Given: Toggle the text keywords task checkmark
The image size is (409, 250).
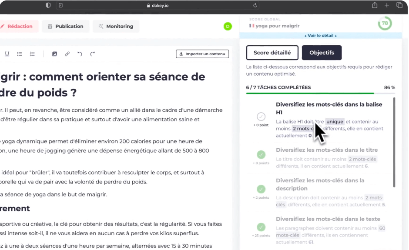Looking at the screenshot, I should 261,227.
